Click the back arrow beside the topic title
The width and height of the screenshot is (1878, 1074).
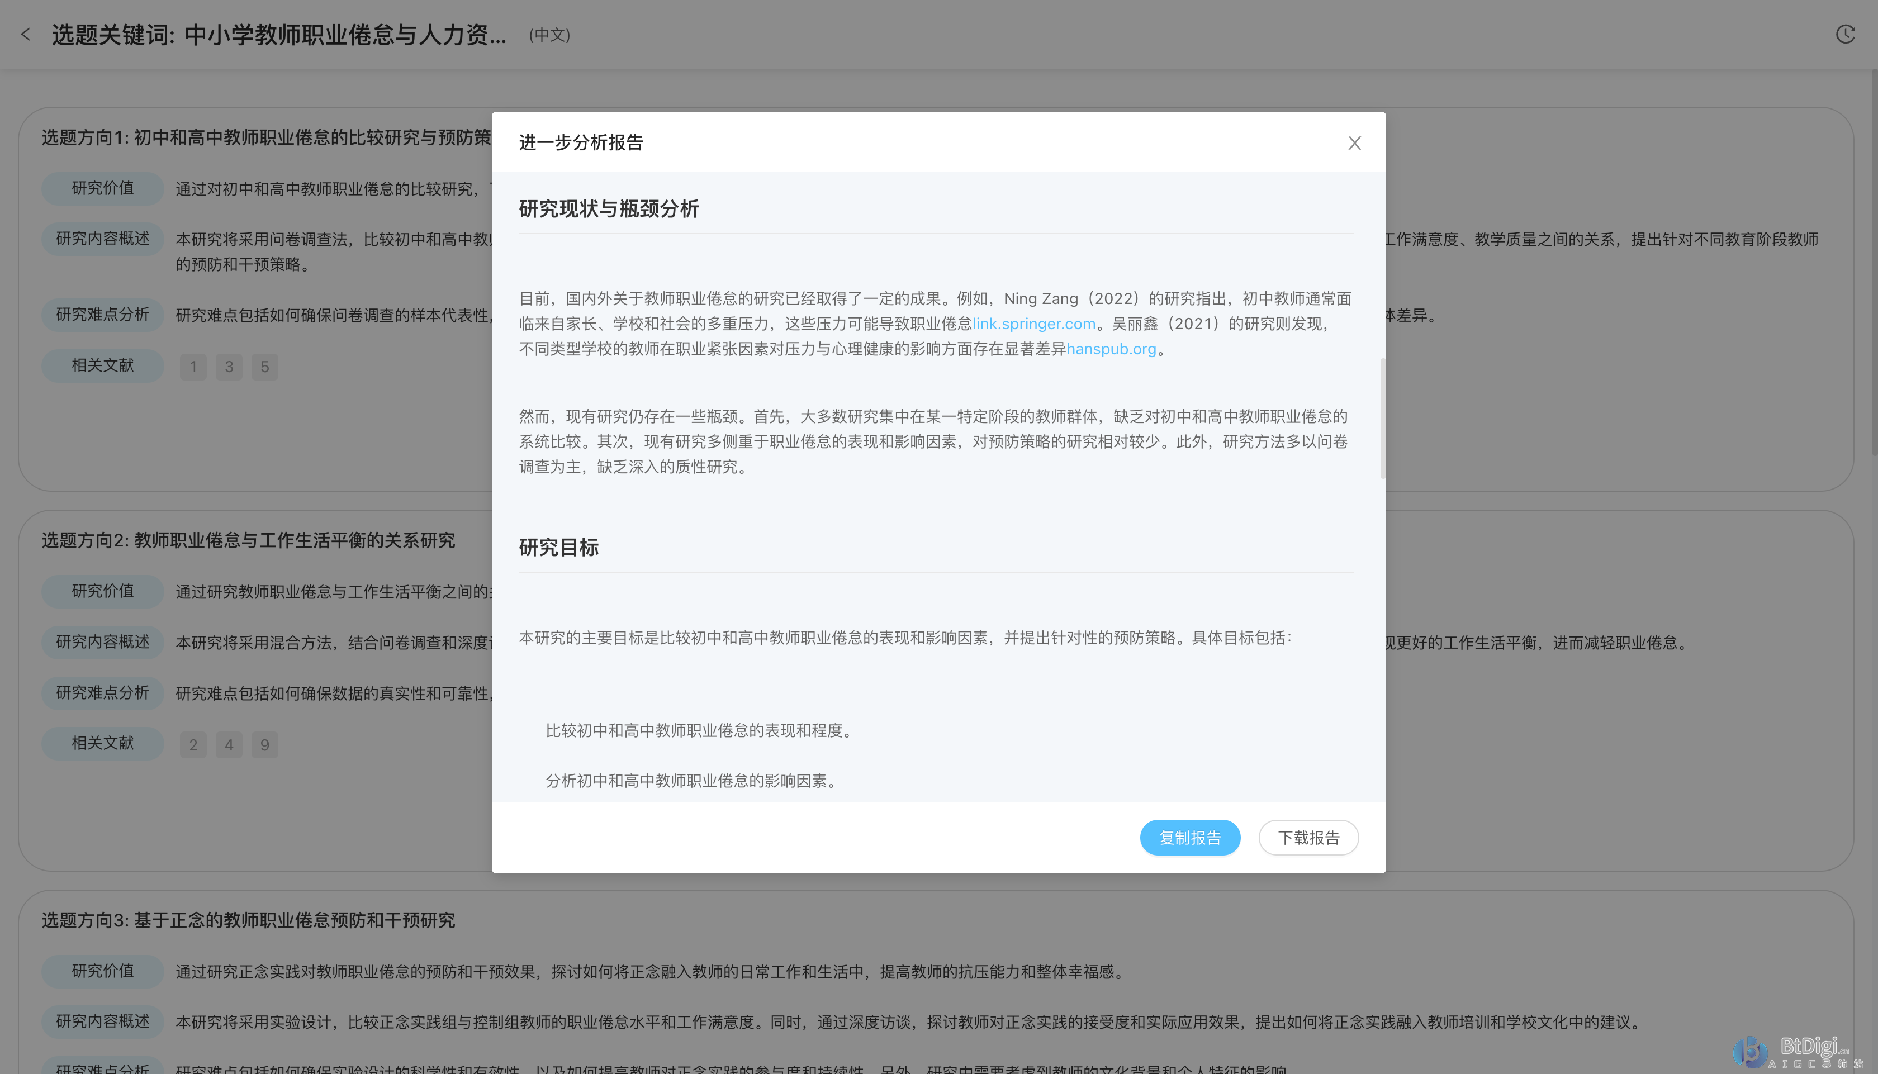point(27,34)
